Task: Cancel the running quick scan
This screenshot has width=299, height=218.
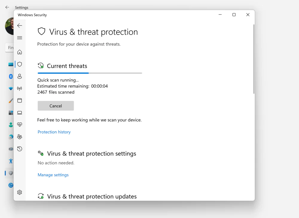Action: tap(56, 106)
